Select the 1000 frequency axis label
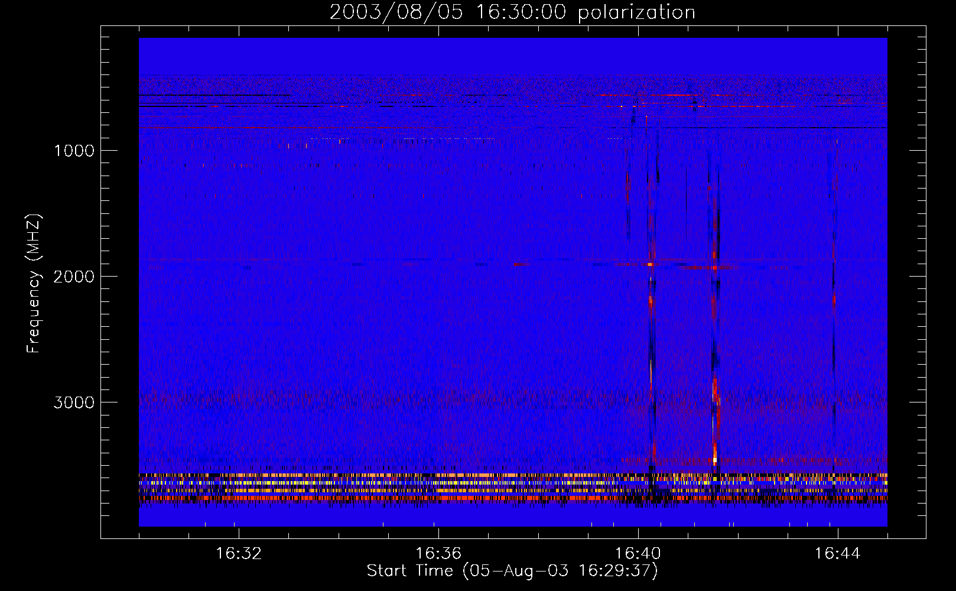Viewport: 956px width, 591px height. click(x=74, y=151)
